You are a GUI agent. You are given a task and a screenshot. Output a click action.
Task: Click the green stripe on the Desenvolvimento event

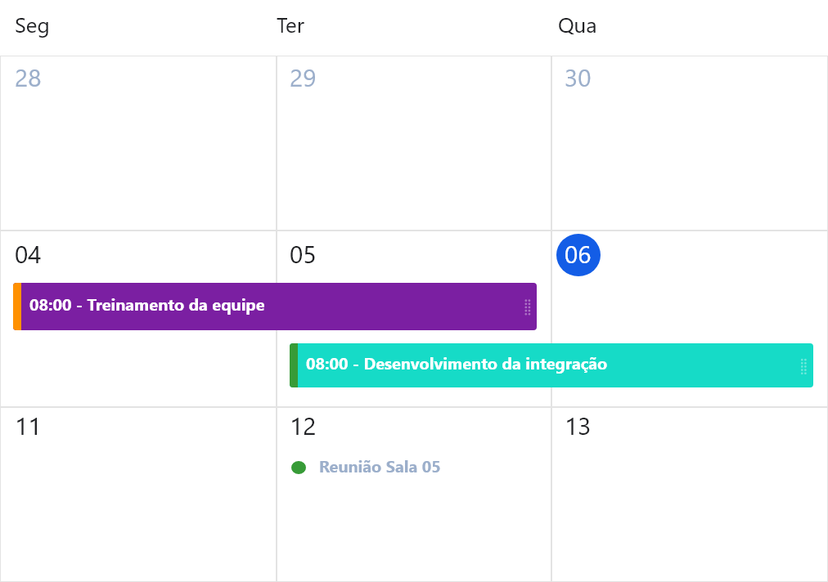click(294, 365)
